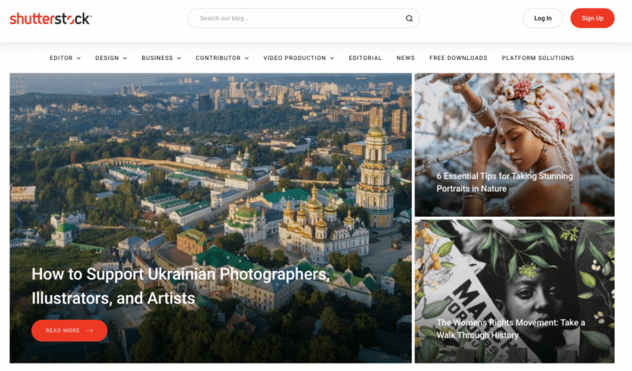Viewport: 632px width, 371px height.
Task: Open the Editor menu
Action: [61, 58]
